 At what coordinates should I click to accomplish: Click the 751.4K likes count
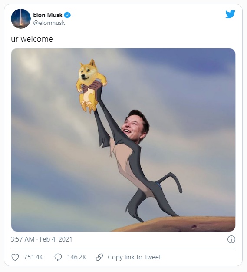click(33, 257)
